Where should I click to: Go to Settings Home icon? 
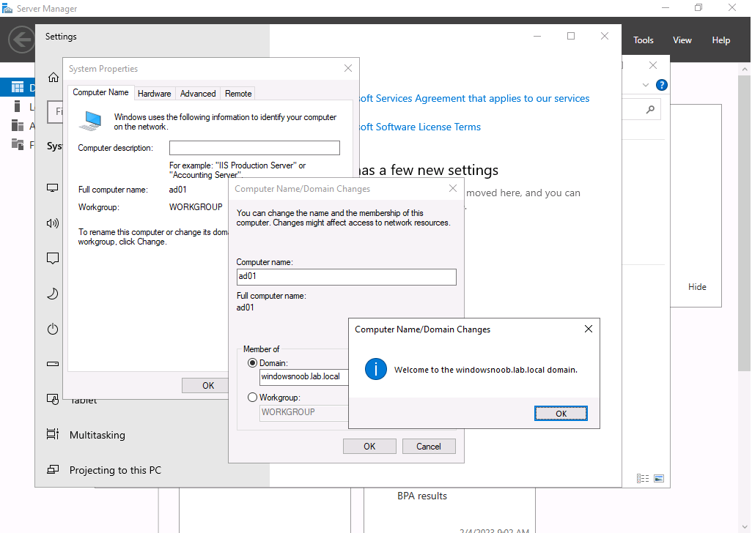54,77
